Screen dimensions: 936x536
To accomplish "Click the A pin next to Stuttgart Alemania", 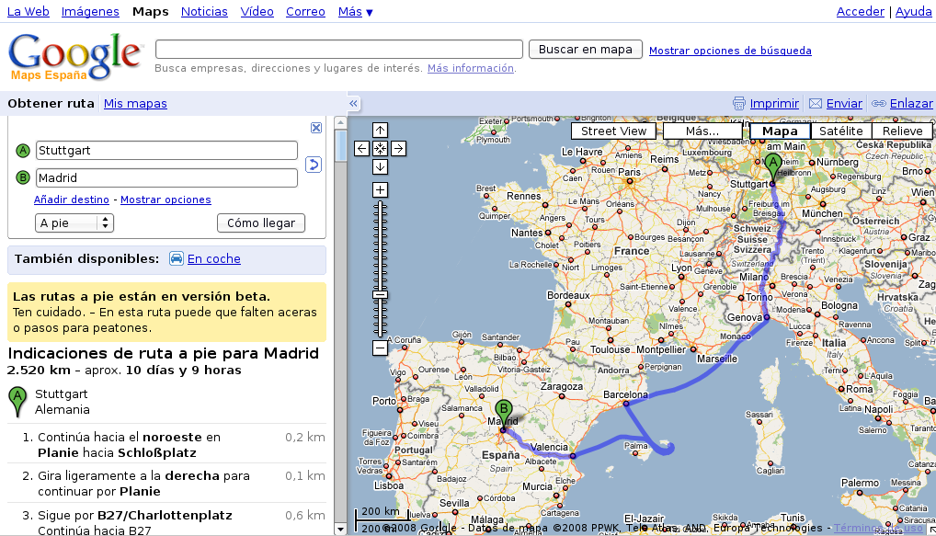I will click(x=17, y=402).
